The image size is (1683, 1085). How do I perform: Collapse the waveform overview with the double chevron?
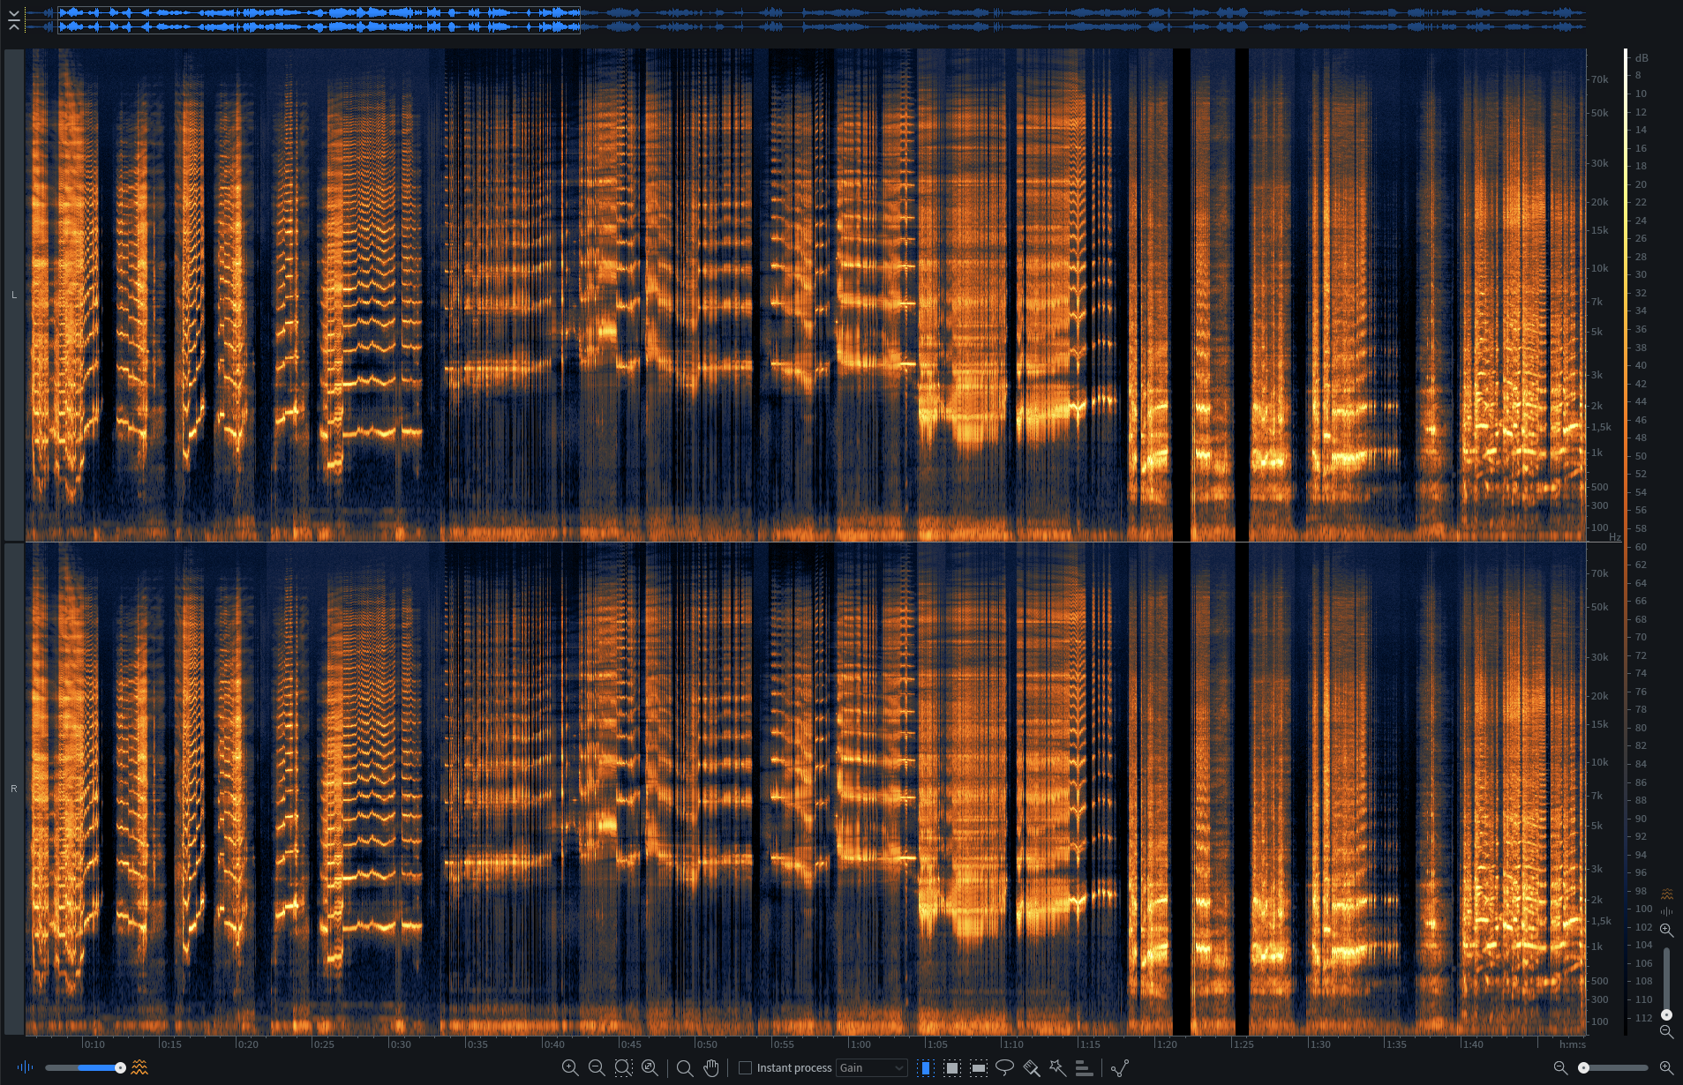pyautogui.click(x=14, y=20)
